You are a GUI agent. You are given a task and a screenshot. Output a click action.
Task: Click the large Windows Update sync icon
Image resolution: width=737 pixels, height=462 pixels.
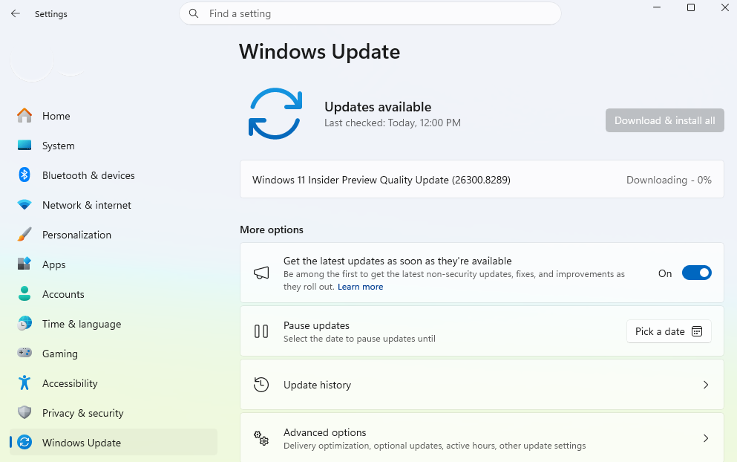[275, 114]
